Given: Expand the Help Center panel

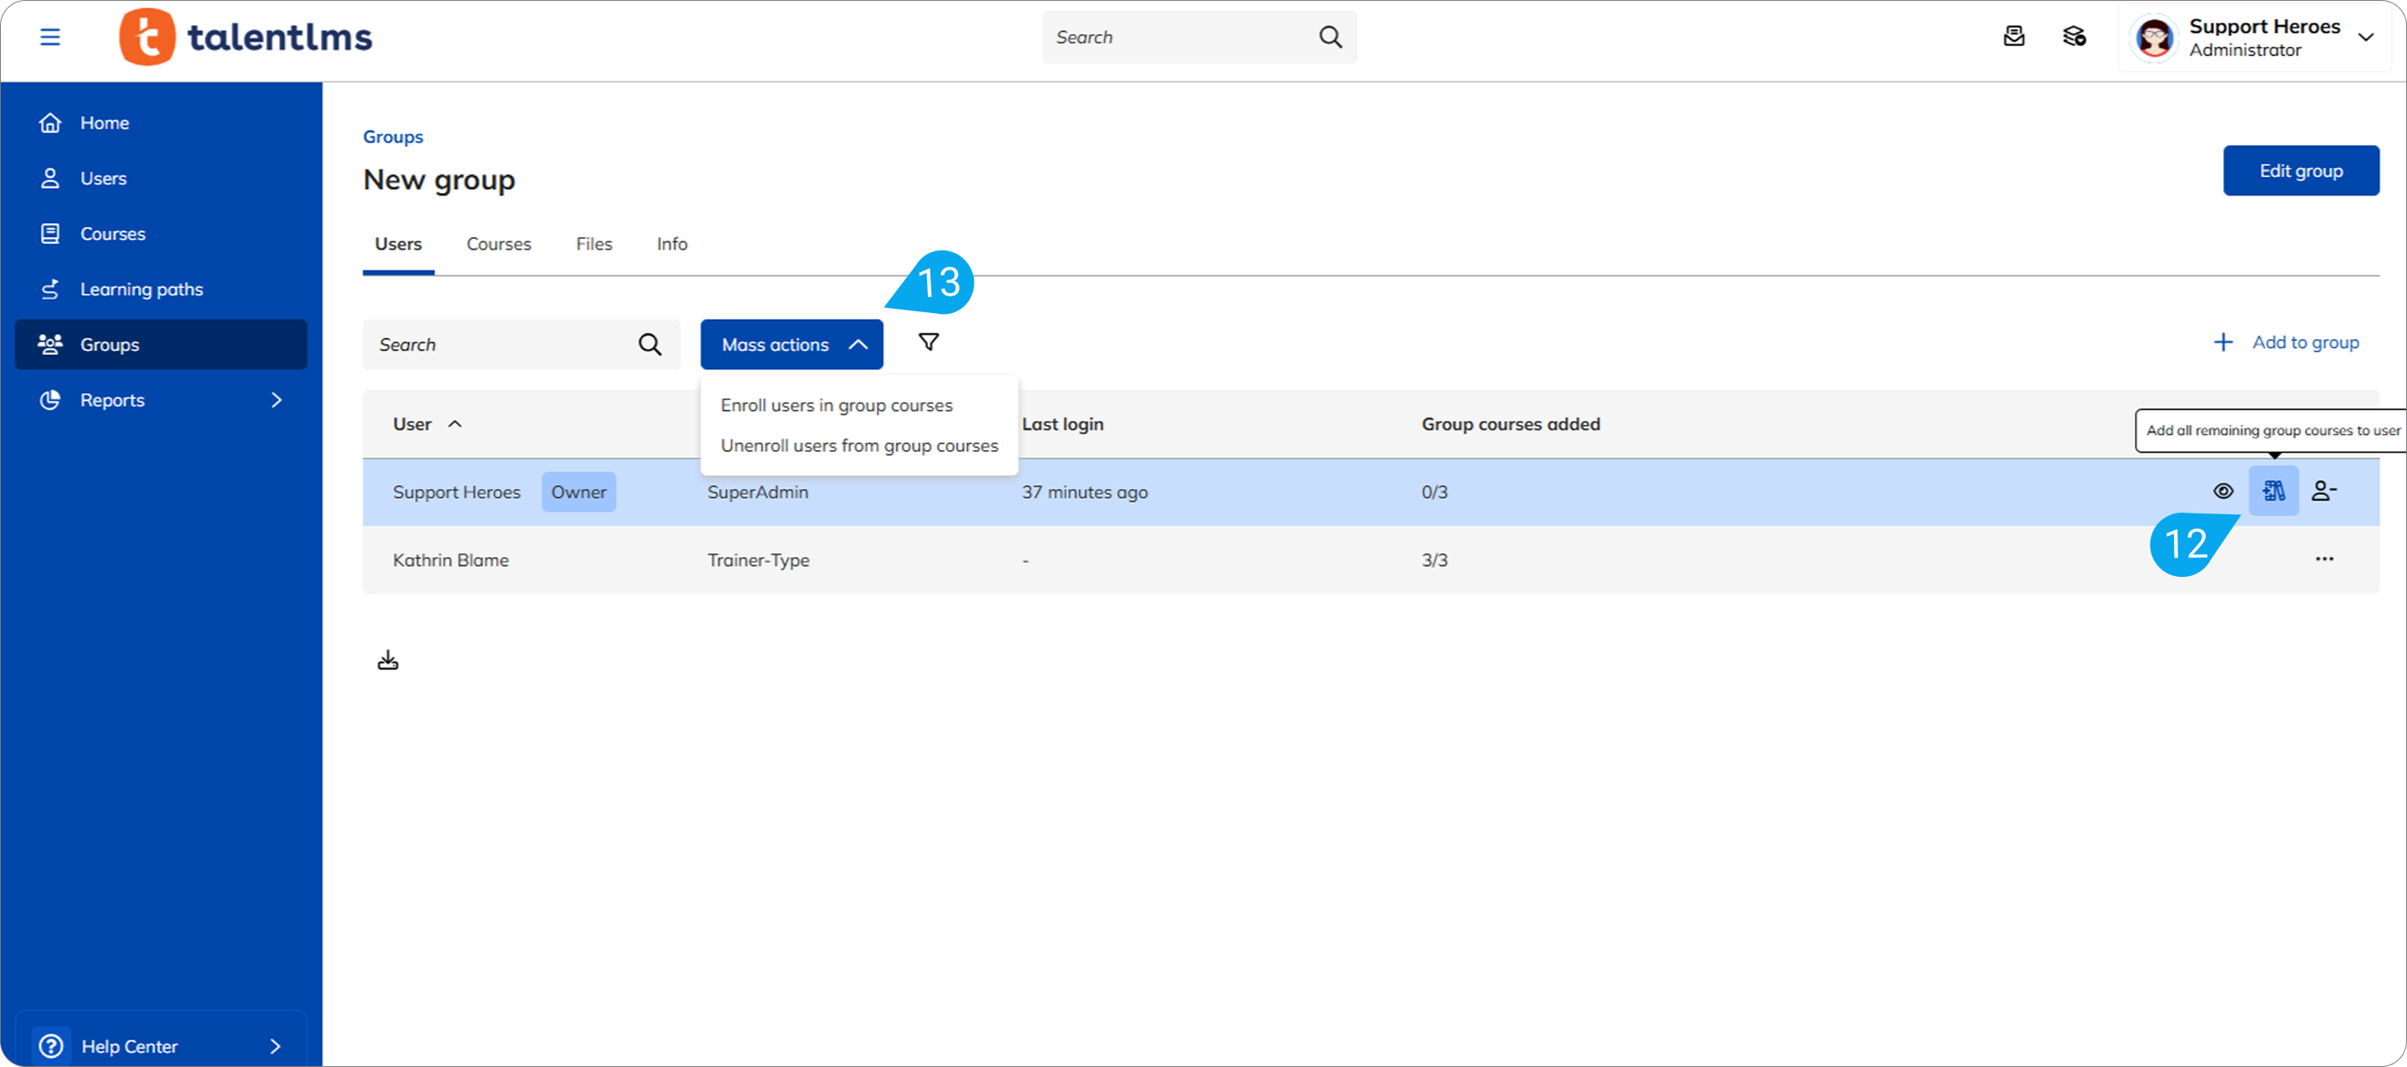Looking at the screenshot, I should 275,1045.
